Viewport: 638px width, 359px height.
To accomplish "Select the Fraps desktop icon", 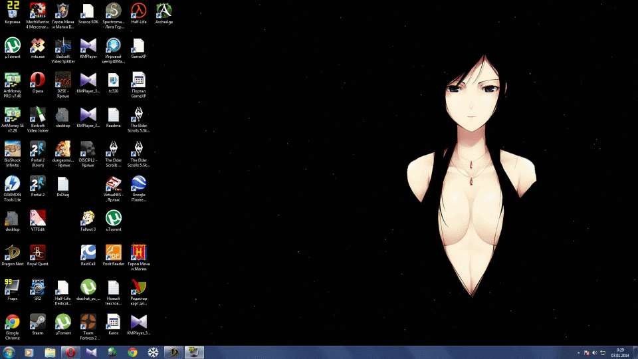I will click(12, 287).
